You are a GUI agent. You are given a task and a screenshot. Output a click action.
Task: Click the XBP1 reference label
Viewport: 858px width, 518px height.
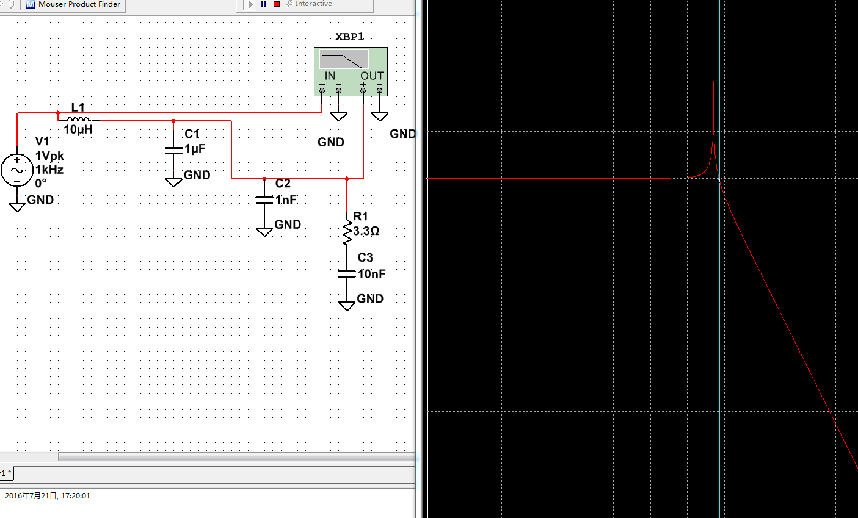350,37
